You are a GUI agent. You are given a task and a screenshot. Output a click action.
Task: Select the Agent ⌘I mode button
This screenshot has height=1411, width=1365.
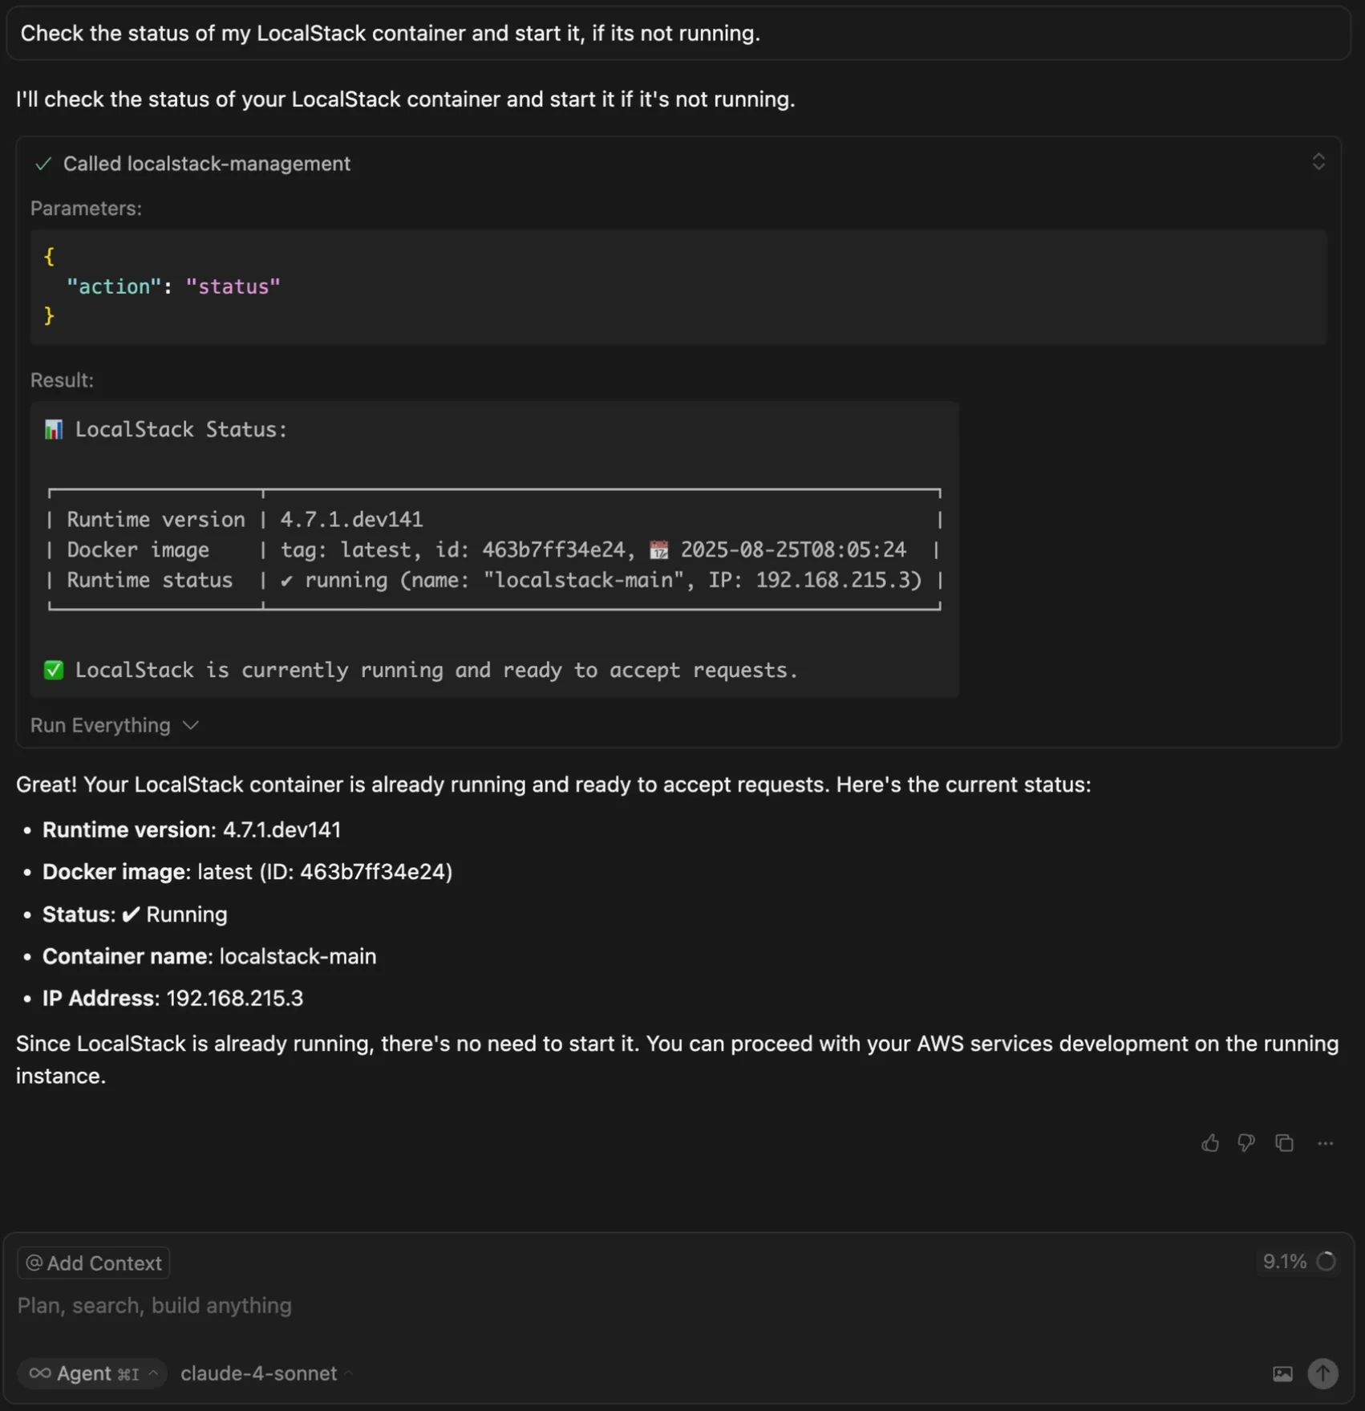(91, 1372)
